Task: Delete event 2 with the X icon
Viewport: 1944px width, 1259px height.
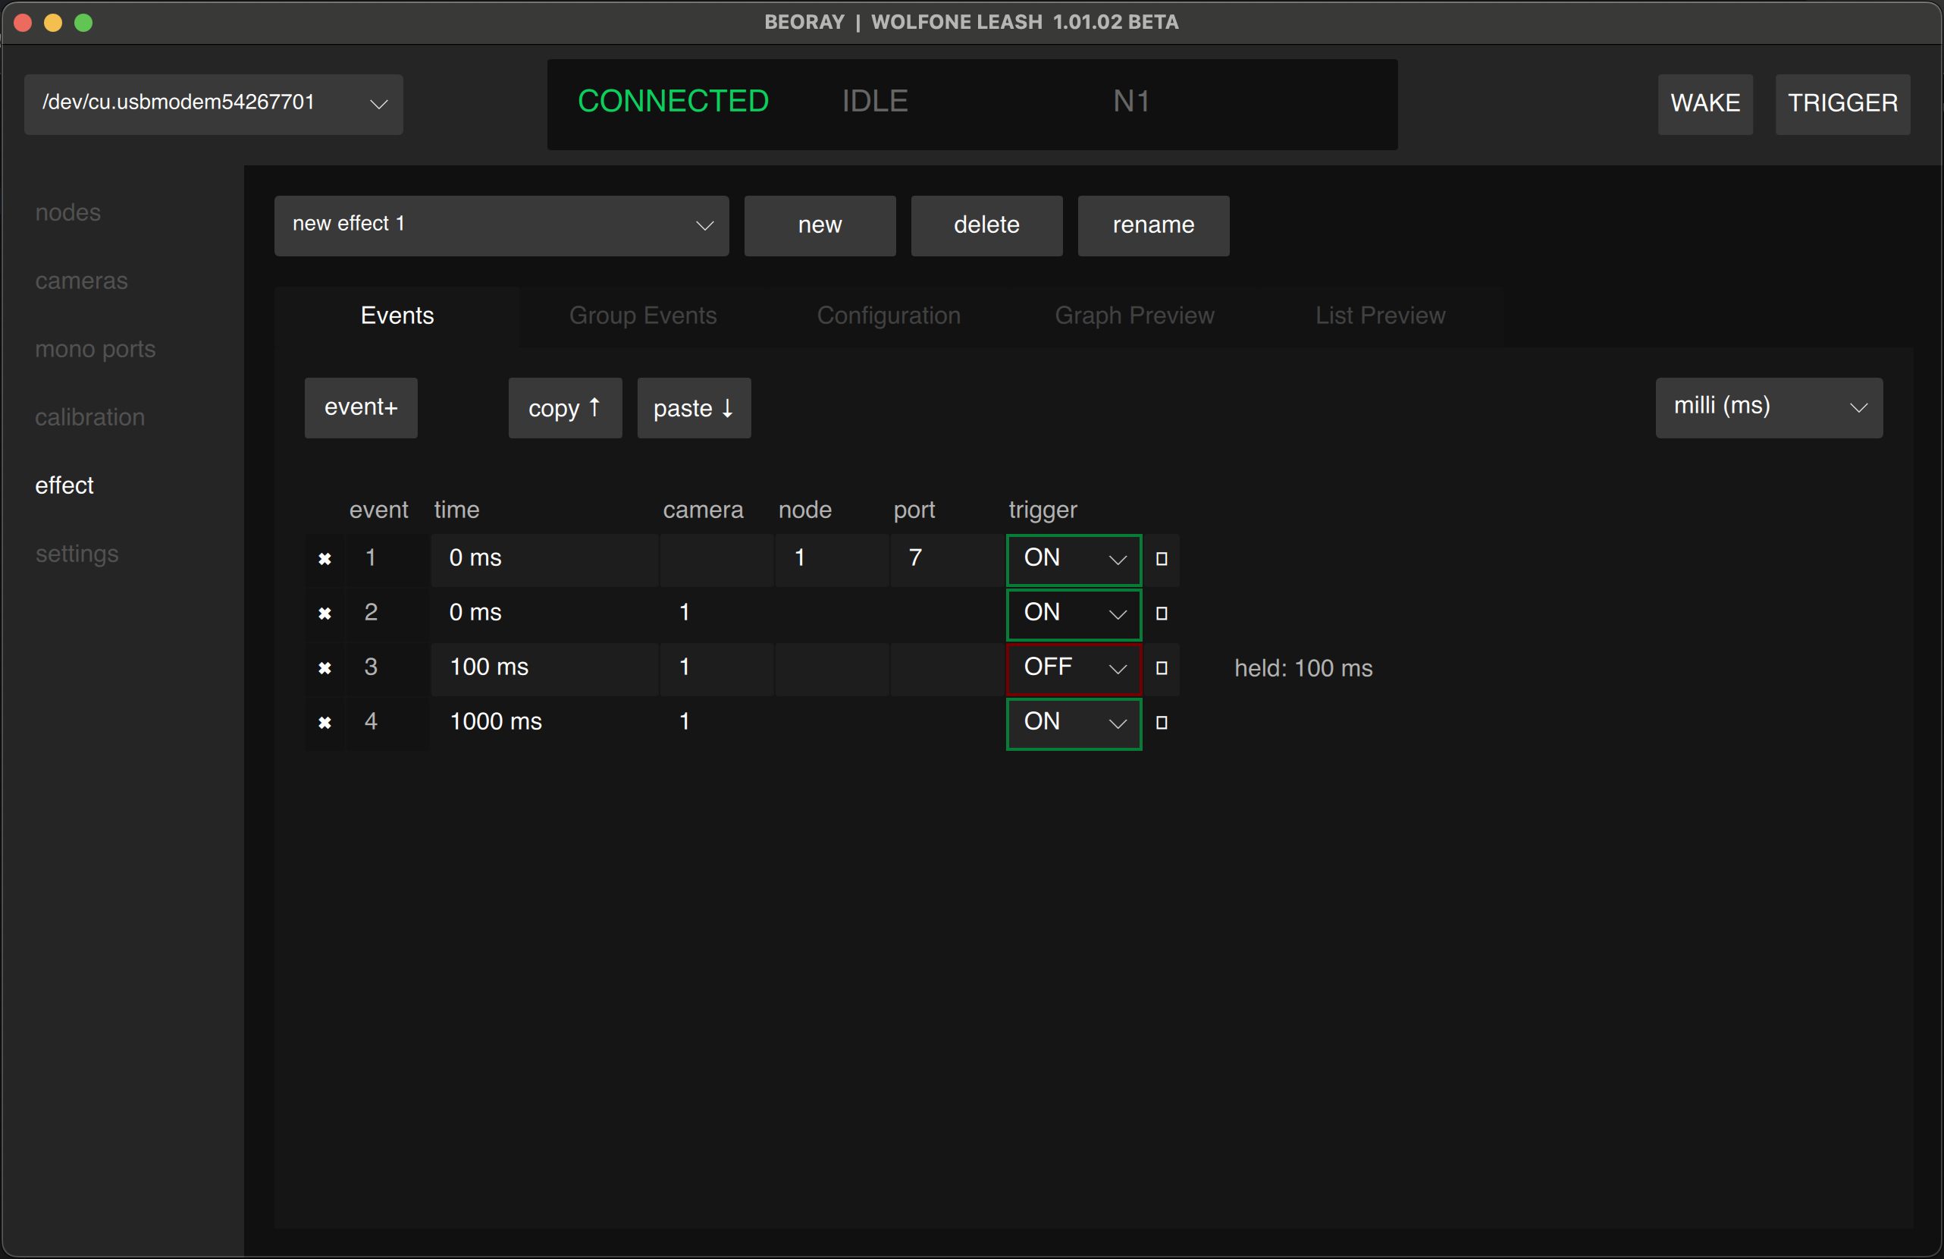Action: (x=325, y=614)
